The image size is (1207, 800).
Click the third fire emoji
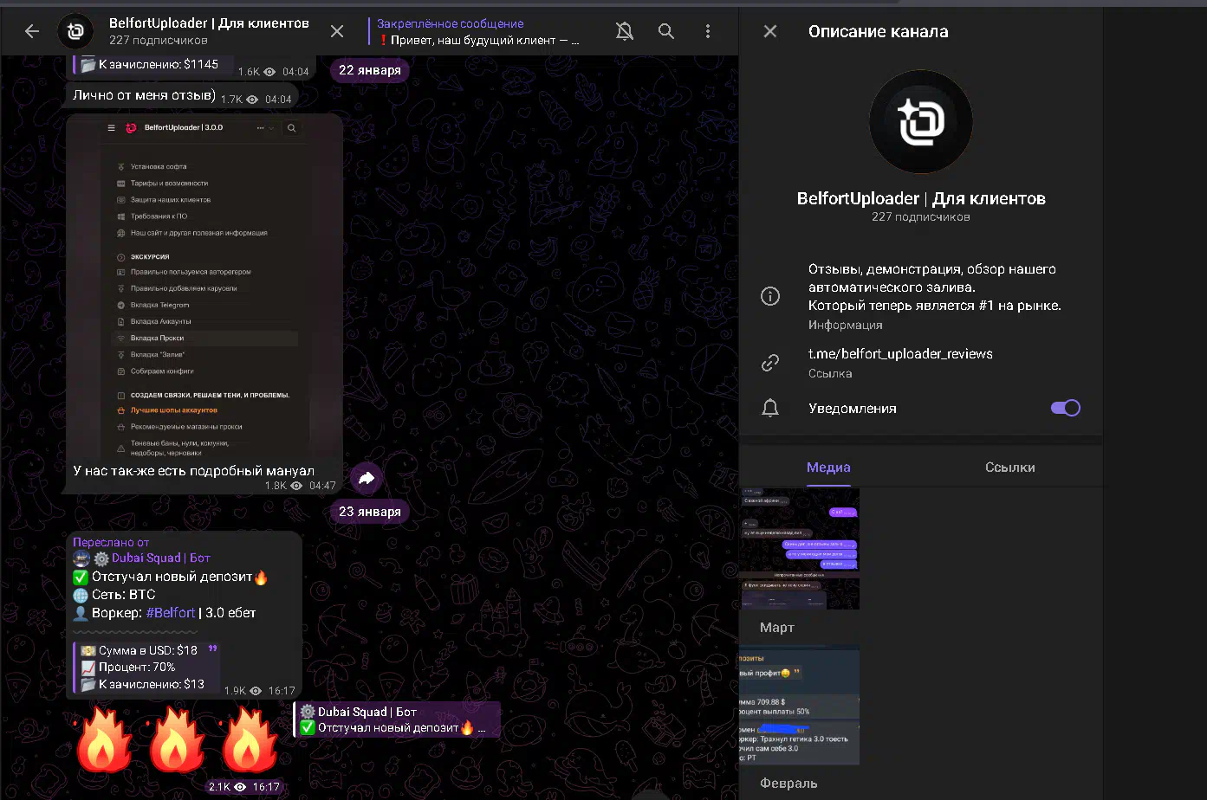pos(250,739)
